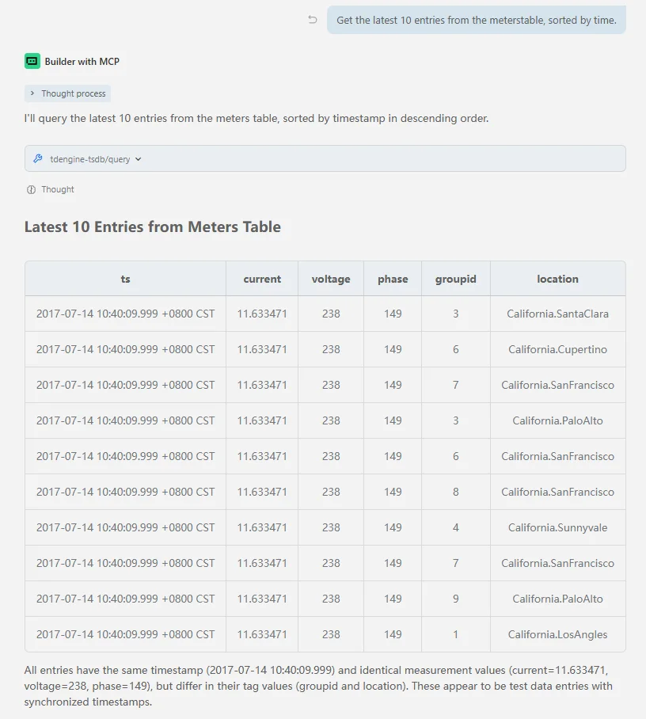
Task: Click the circular icon beside the Thought label
Action: tap(32, 189)
